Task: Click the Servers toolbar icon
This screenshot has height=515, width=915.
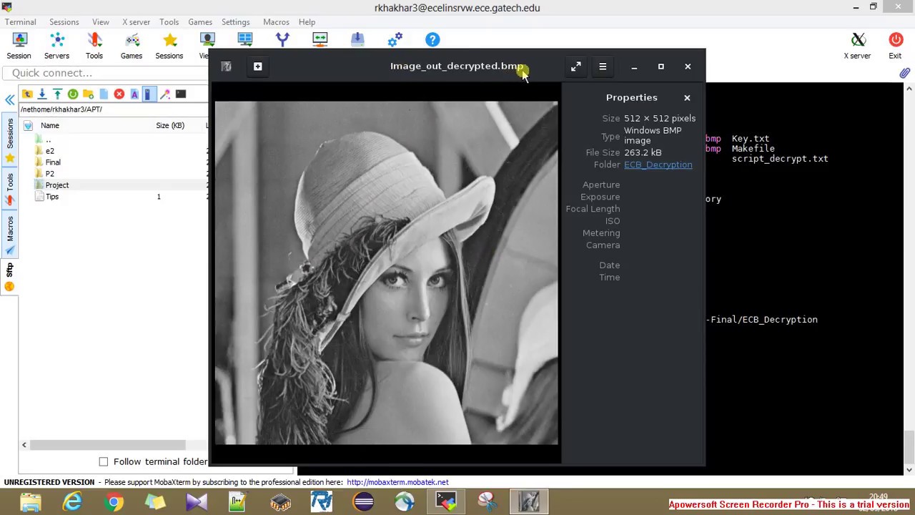Action: click(x=56, y=45)
